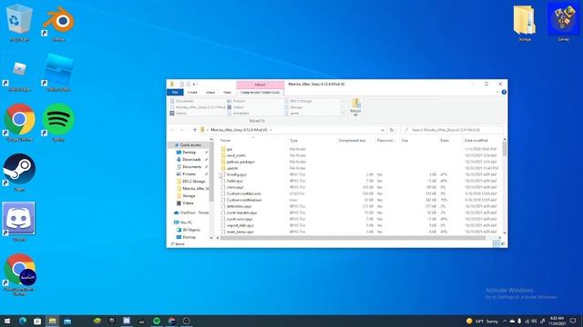
Task: Click the file list vertical scrollbar thumb
Action: pos(505,149)
